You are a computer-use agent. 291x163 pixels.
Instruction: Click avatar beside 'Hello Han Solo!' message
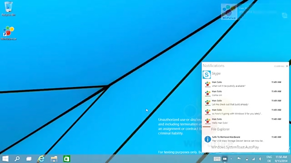tap(208, 121)
